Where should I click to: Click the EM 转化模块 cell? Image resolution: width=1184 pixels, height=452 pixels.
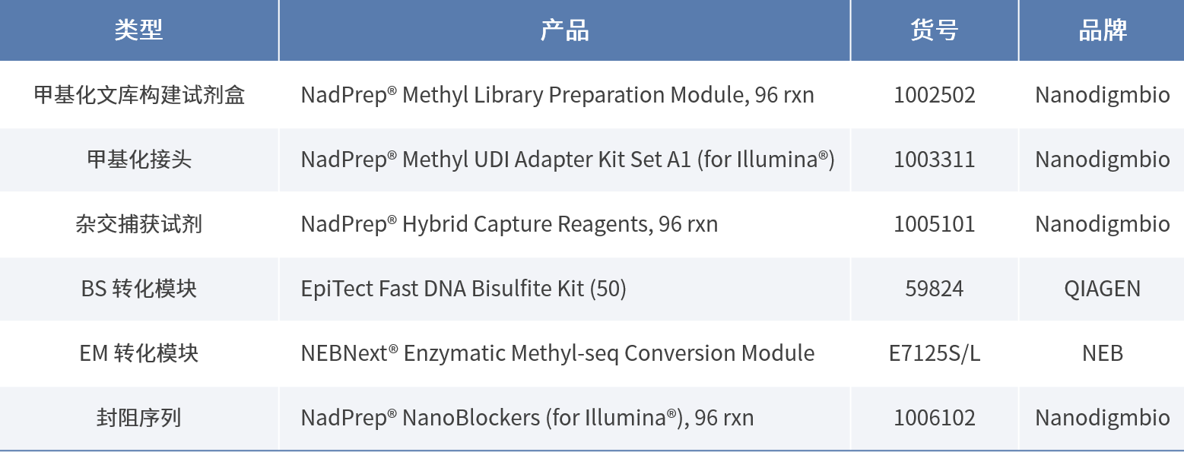tap(139, 353)
